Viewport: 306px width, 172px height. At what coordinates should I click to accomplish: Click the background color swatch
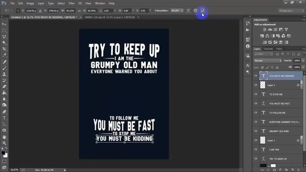pyautogui.click(x=6, y=156)
